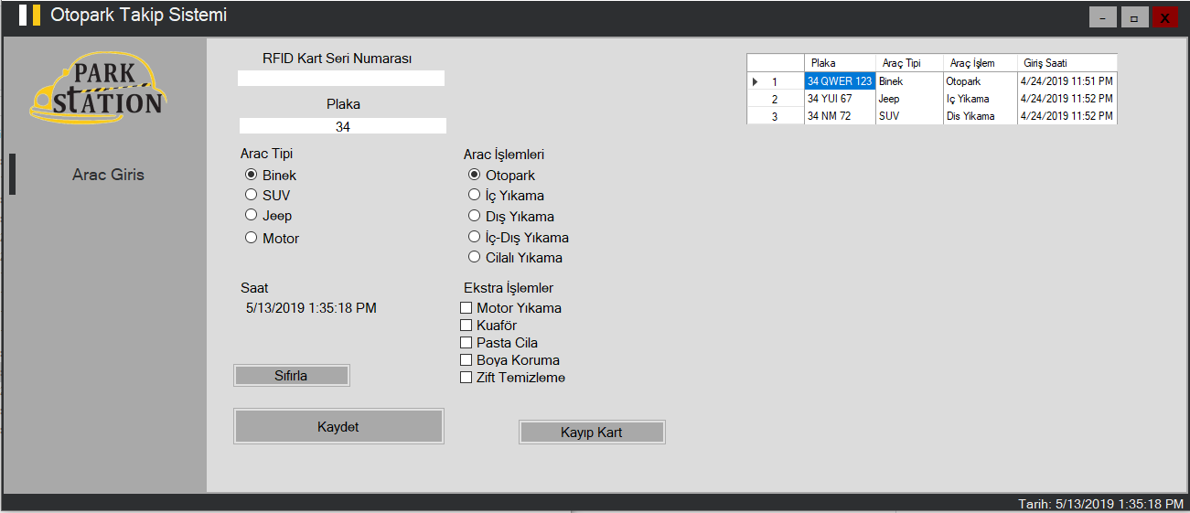
Task: Sort by Araç Tipi column header
Action: click(x=910, y=63)
